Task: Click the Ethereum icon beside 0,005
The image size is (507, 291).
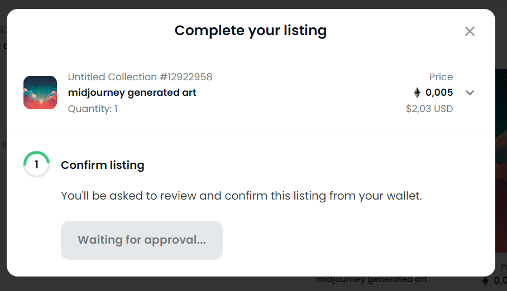Action: coord(417,93)
